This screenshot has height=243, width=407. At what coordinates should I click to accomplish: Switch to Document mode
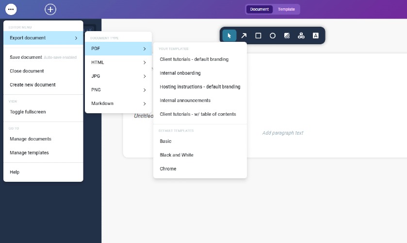pyautogui.click(x=260, y=9)
